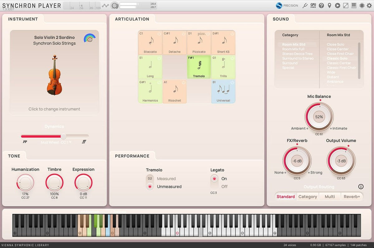Viewport: 374px width, 248px height.
Task: Toggle power button on Universal slot
Action: click(232, 82)
